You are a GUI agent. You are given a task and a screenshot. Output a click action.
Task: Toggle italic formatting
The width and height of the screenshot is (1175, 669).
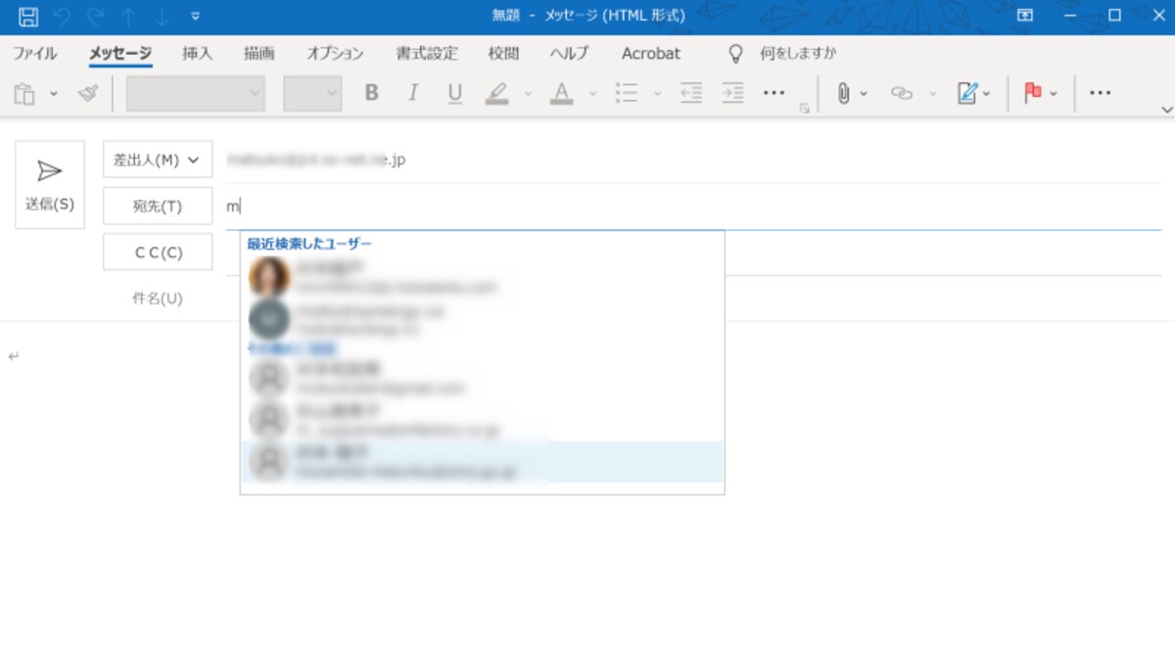coord(413,93)
